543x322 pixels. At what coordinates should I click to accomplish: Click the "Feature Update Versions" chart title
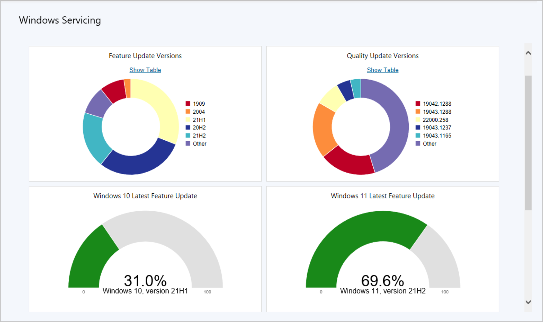coord(145,56)
